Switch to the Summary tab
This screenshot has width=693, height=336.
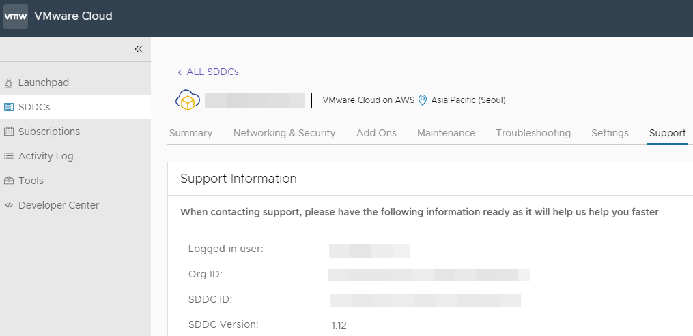click(190, 133)
